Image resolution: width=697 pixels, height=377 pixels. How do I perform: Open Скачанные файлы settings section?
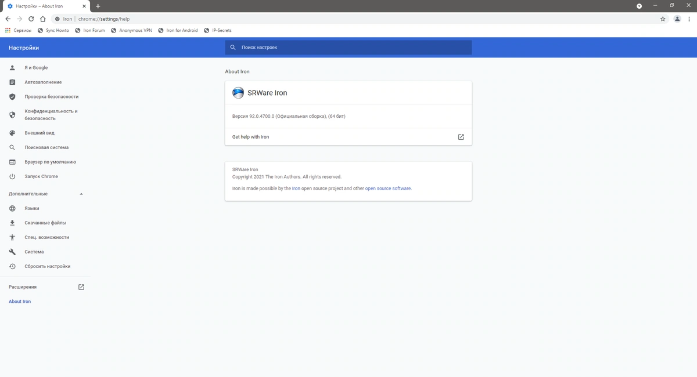[45, 223]
